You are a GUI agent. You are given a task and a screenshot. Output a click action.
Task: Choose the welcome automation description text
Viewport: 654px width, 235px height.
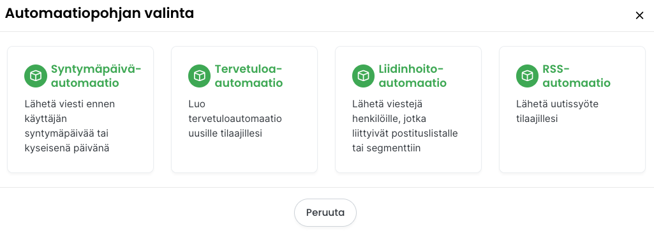pyautogui.click(x=235, y=119)
